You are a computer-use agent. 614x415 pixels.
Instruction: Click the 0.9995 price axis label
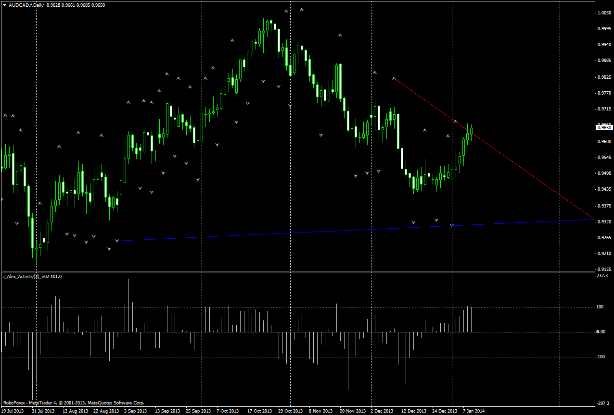coord(604,29)
